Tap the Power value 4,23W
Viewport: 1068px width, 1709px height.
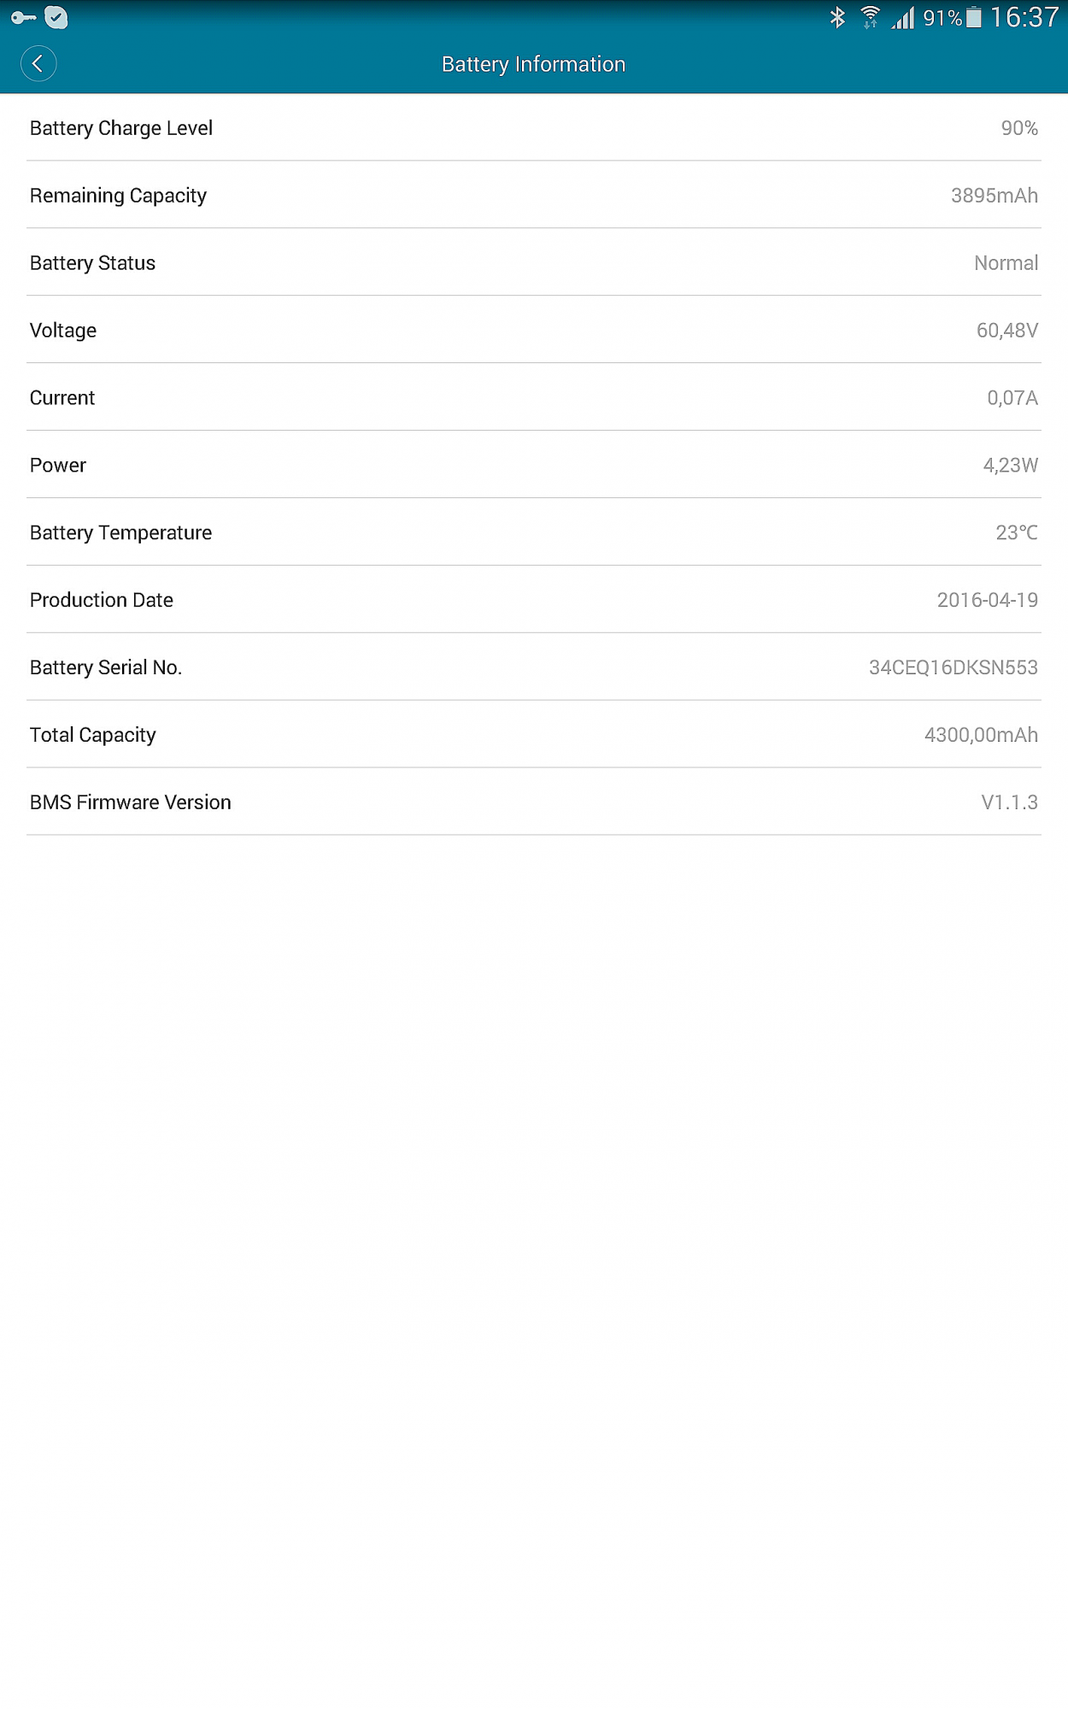point(1010,466)
